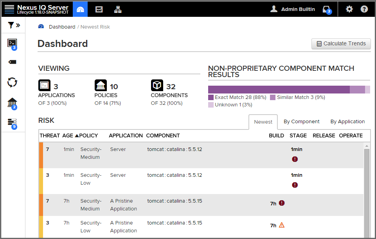The width and height of the screenshot is (376, 239).
Task: Click Security-Low policy in the Server row
Action: coord(91,179)
